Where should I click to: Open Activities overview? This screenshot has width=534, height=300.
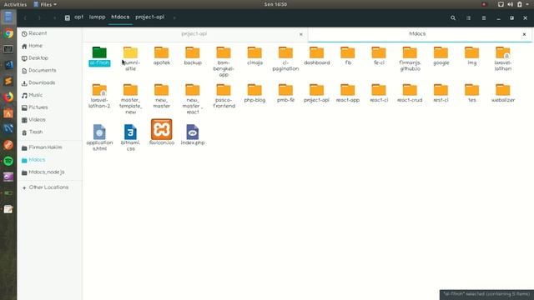[15, 4]
